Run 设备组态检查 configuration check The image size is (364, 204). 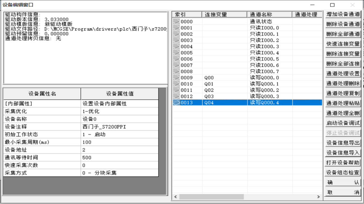point(343,173)
